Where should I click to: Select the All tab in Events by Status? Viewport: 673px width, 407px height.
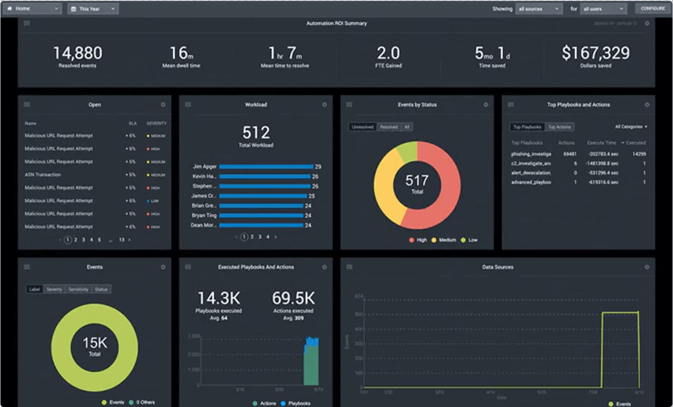tap(407, 127)
